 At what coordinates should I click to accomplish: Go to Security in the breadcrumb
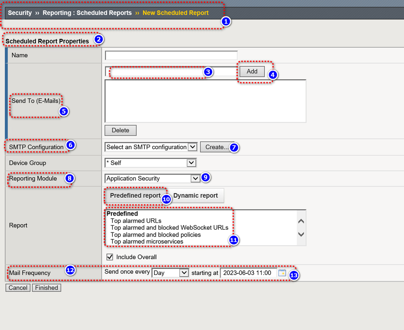[20, 13]
